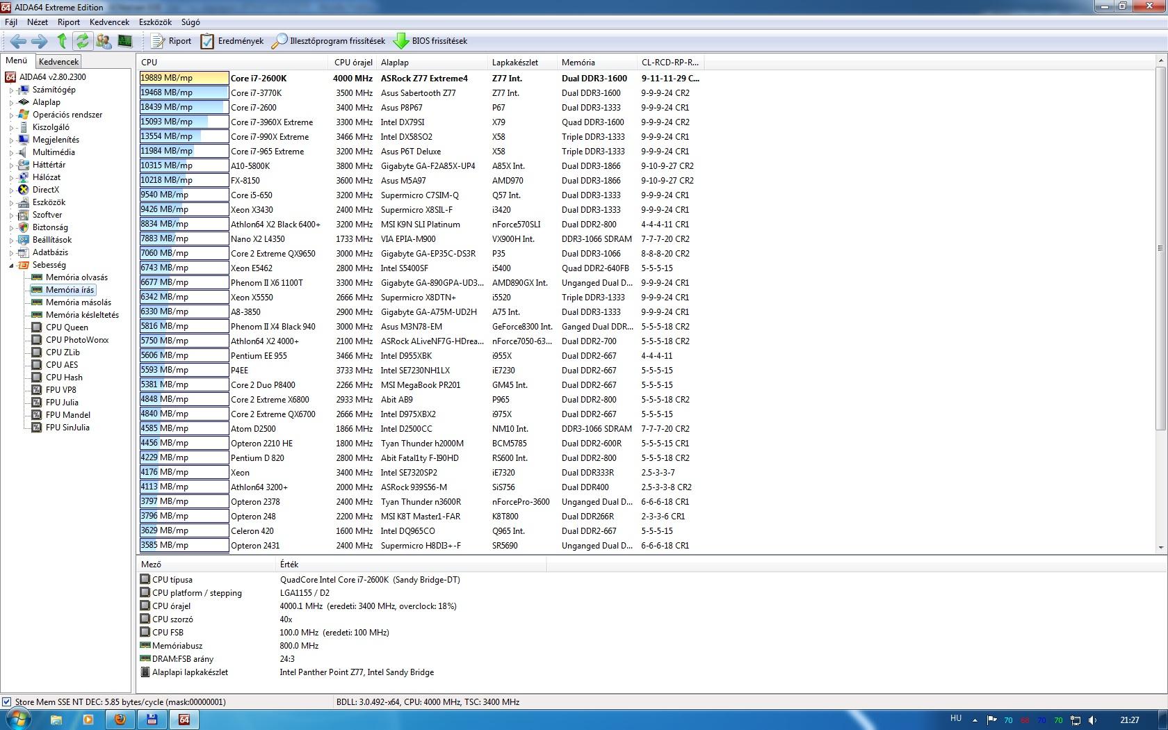Sort by the Memória column header

[x=596, y=63]
